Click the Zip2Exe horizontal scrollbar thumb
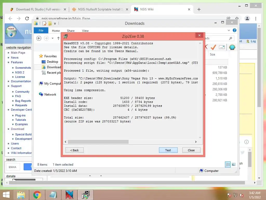This screenshot has height=200, width=266. pos(98,142)
